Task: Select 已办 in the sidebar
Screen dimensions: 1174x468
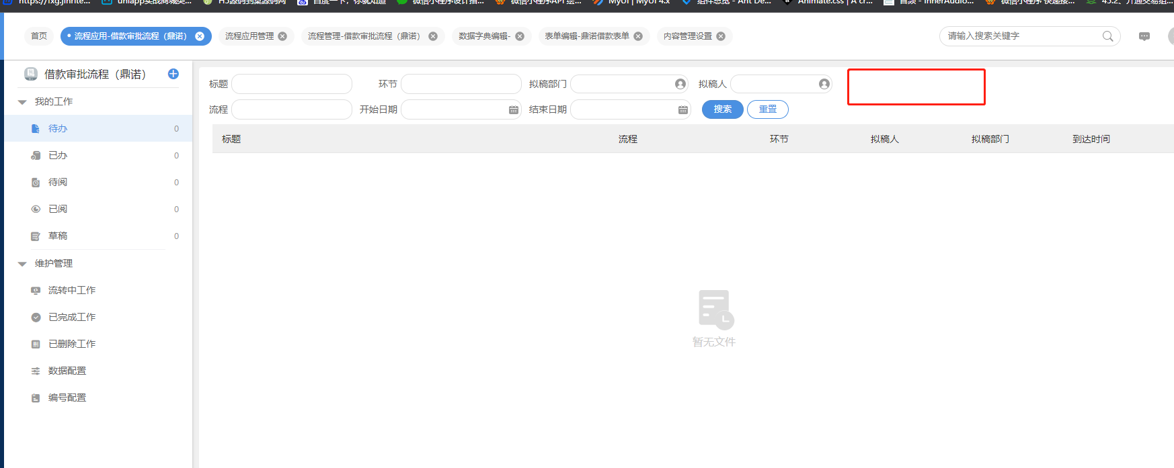Action: pyautogui.click(x=58, y=155)
